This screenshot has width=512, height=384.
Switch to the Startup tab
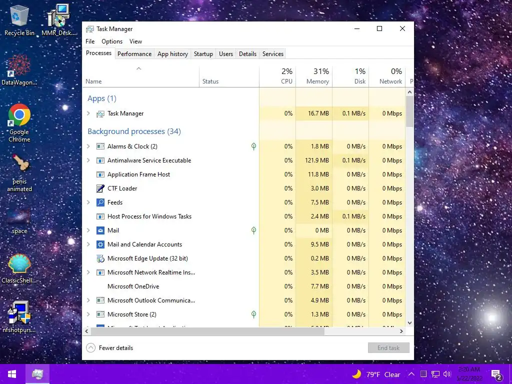(203, 54)
